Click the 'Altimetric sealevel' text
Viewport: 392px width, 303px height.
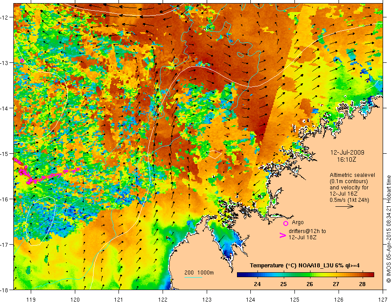pos(352,175)
